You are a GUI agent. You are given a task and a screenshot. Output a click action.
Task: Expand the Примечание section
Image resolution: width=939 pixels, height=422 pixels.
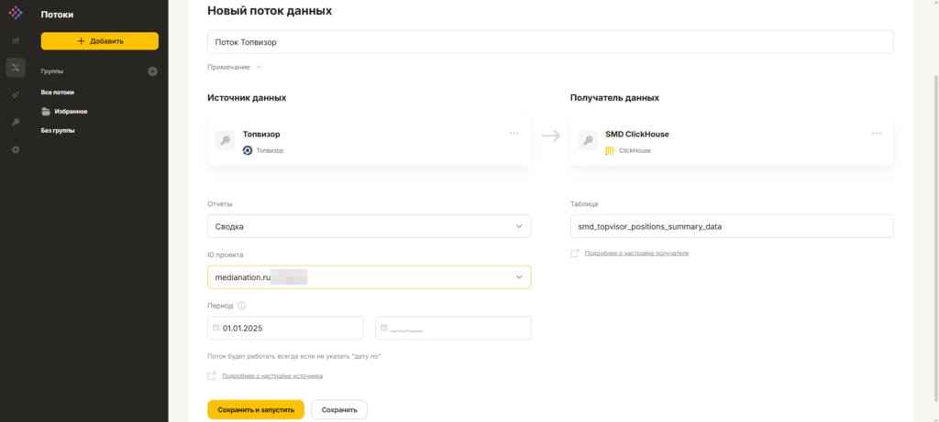pos(235,67)
